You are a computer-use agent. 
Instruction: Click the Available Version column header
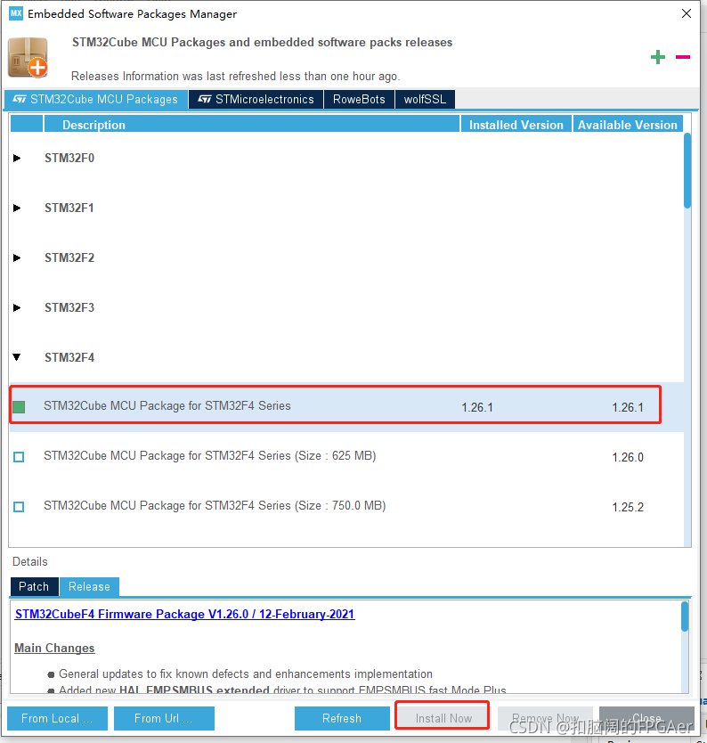628,125
